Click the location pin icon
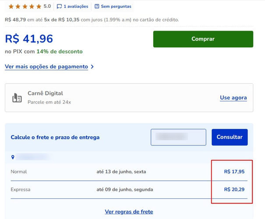Image resolution: width=265 pixels, height=219 pixels. (13, 157)
